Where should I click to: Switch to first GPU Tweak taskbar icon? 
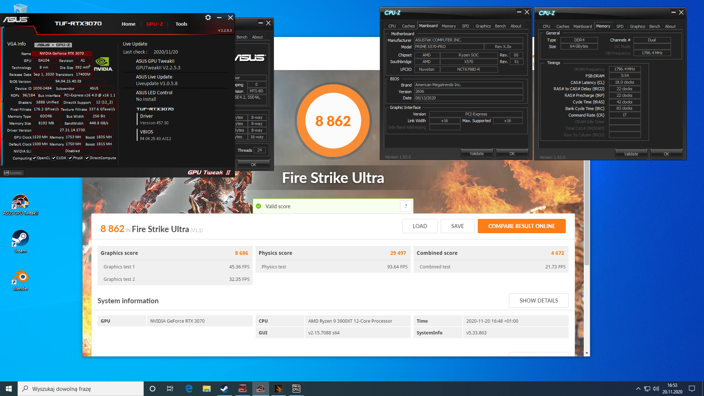point(242,389)
